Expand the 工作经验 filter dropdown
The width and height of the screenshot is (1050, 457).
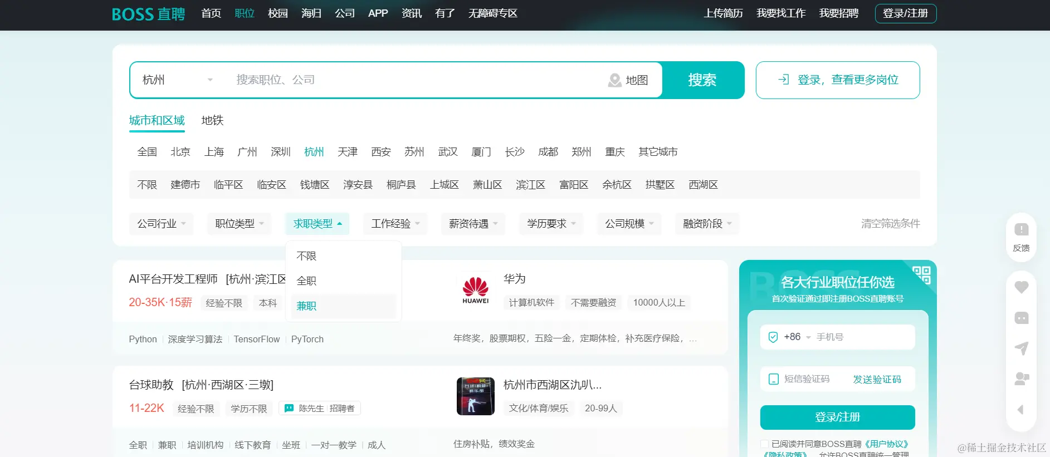tap(395, 224)
